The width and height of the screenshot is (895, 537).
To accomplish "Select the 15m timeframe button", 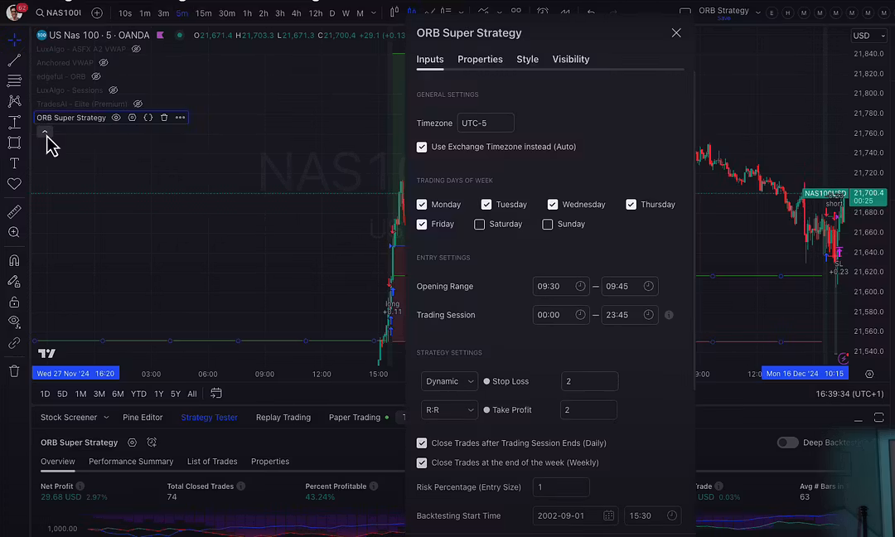I will point(203,13).
